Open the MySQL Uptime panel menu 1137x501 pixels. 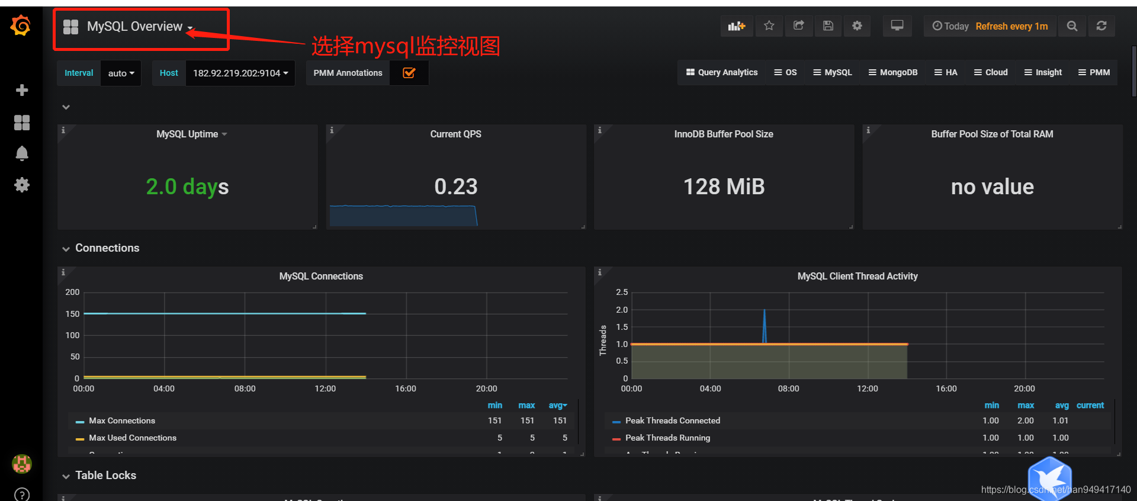coord(192,134)
